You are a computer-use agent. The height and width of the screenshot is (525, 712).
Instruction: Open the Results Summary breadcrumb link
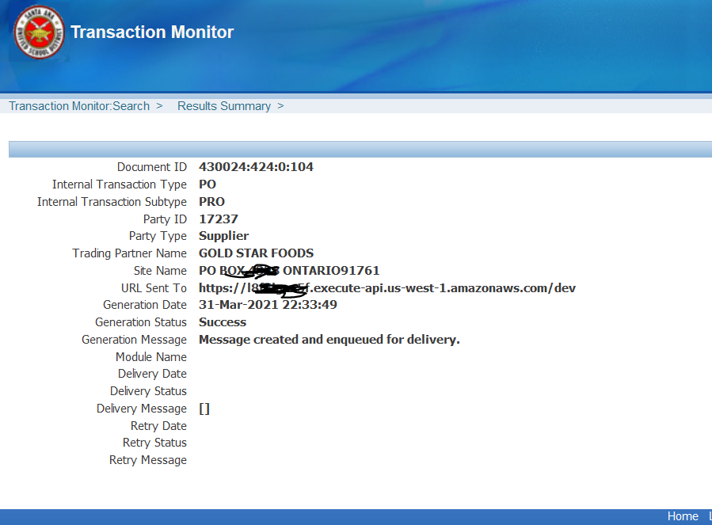coord(224,106)
